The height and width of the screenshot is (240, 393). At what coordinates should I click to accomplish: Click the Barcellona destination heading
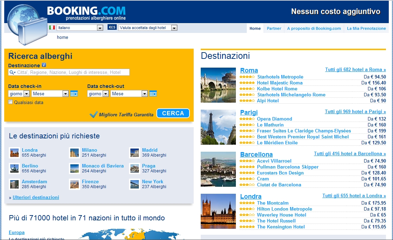coord(256,155)
